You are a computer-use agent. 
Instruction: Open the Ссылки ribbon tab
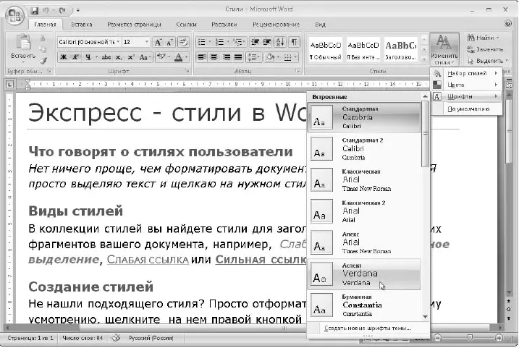[186, 25]
